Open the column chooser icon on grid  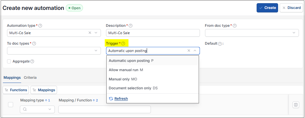pos(296,105)
